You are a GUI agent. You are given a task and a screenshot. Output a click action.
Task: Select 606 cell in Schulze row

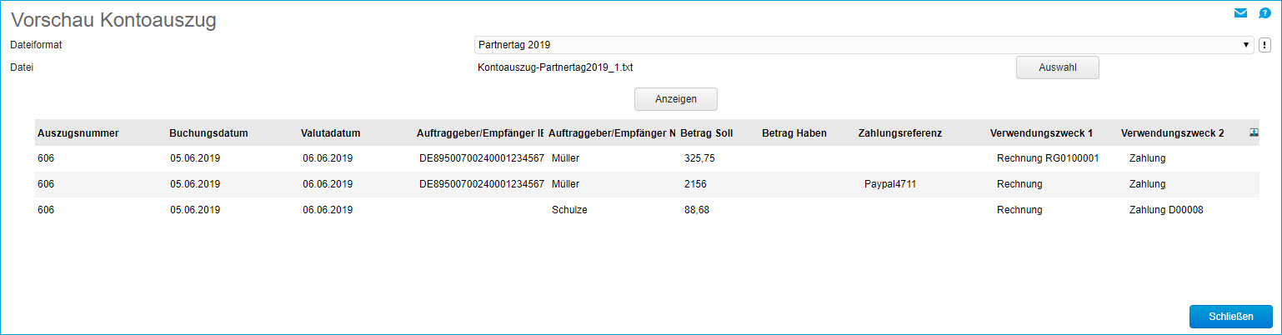46,210
